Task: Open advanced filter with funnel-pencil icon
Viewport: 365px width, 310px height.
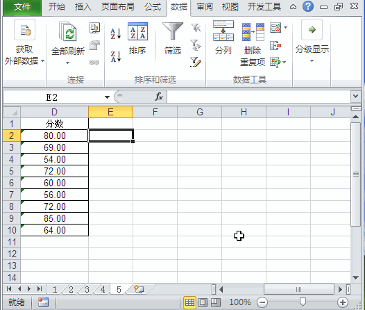Action: (196, 62)
